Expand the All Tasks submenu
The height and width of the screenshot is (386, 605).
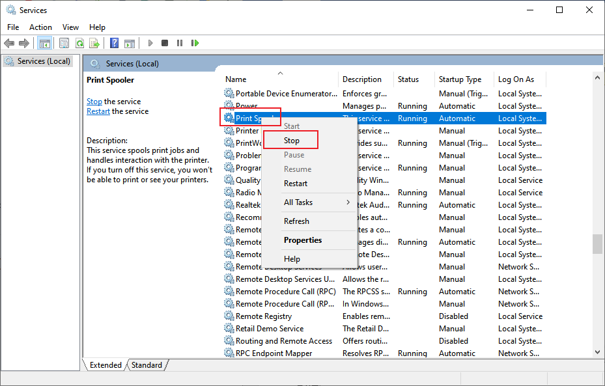tap(300, 202)
